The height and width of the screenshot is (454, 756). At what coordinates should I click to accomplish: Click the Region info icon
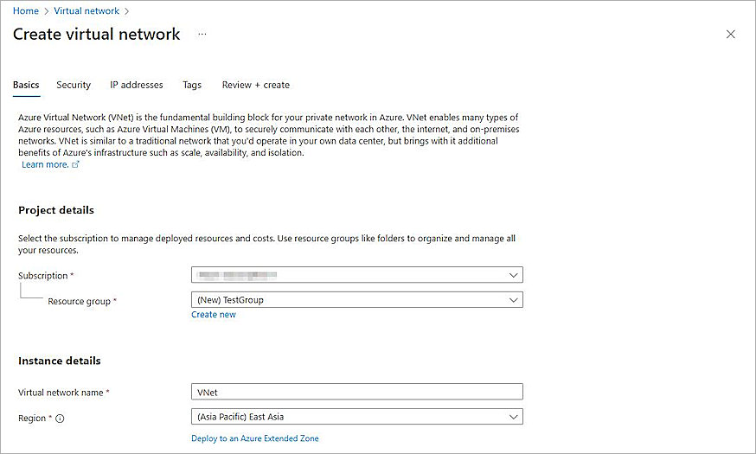click(61, 418)
